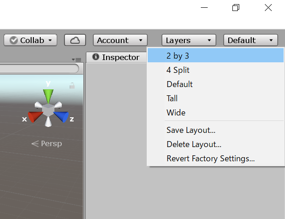Click the blue Z axis cone on gizmo
285x219 pixels.
click(x=62, y=117)
